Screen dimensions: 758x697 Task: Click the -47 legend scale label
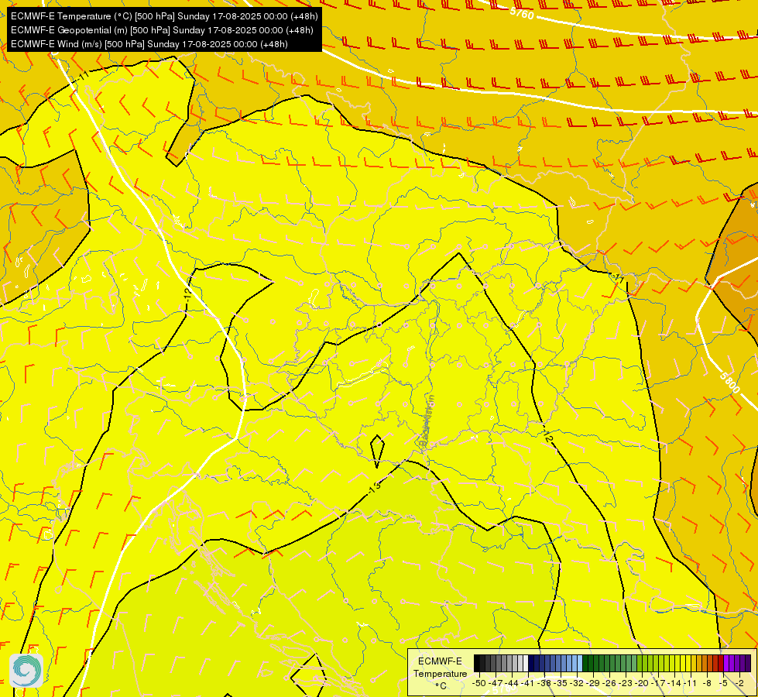pos(496,683)
